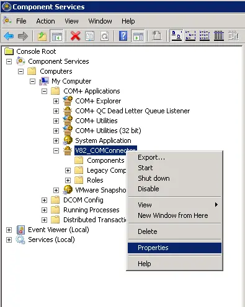Collapse the COM+ Applications folder
The height and width of the screenshot is (307, 245).
(x=44, y=91)
